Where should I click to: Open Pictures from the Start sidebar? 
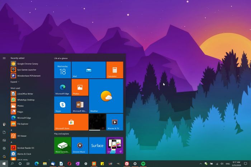[4, 140]
